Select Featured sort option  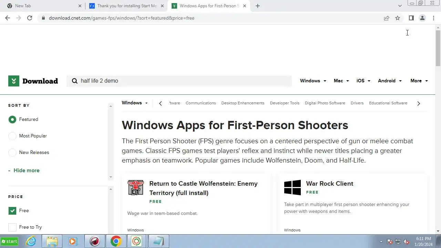click(12, 120)
